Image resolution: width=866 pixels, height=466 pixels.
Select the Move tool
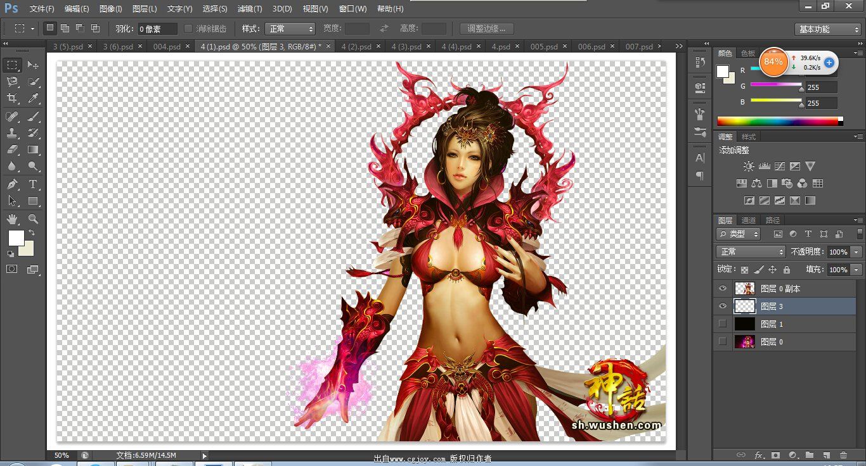tap(33, 65)
